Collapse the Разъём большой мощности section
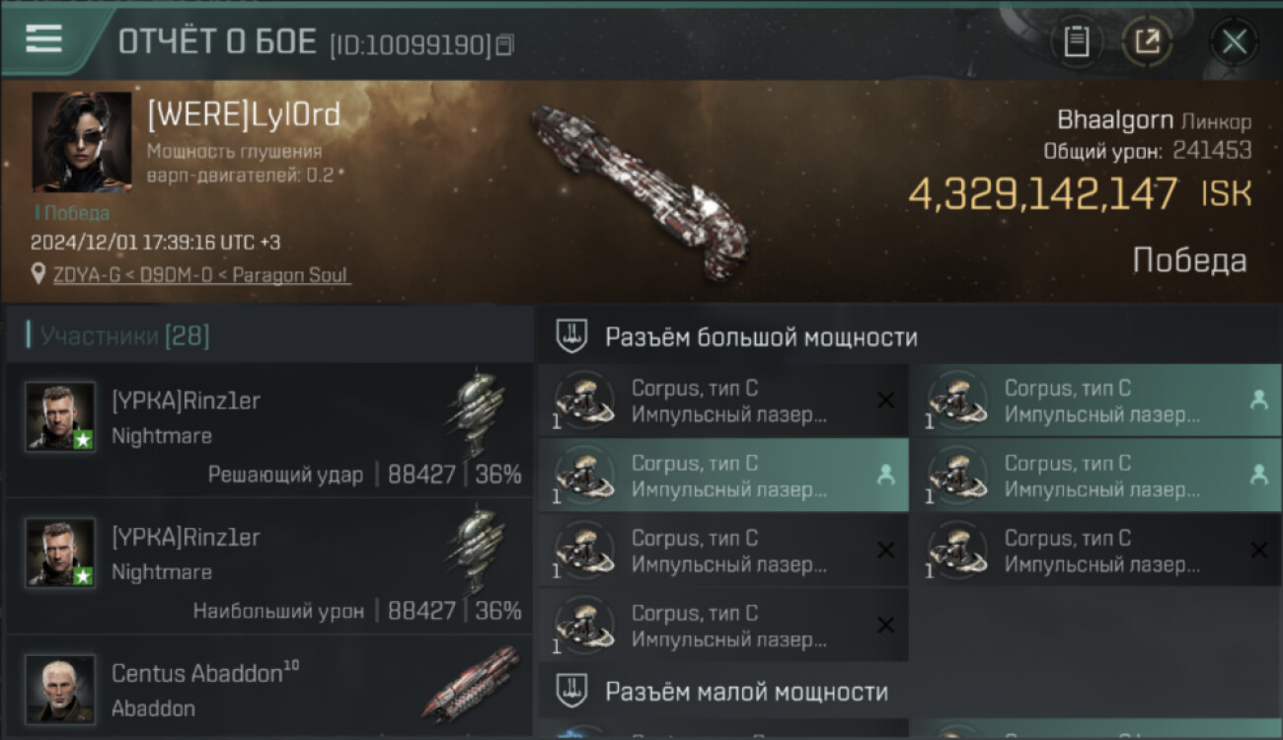 click(571, 336)
